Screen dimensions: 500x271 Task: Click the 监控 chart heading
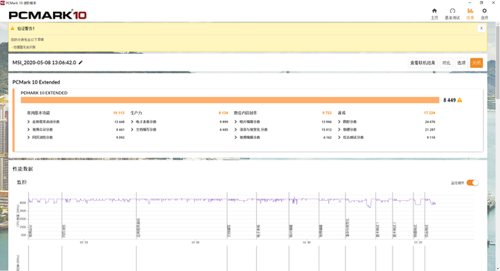(22, 182)
